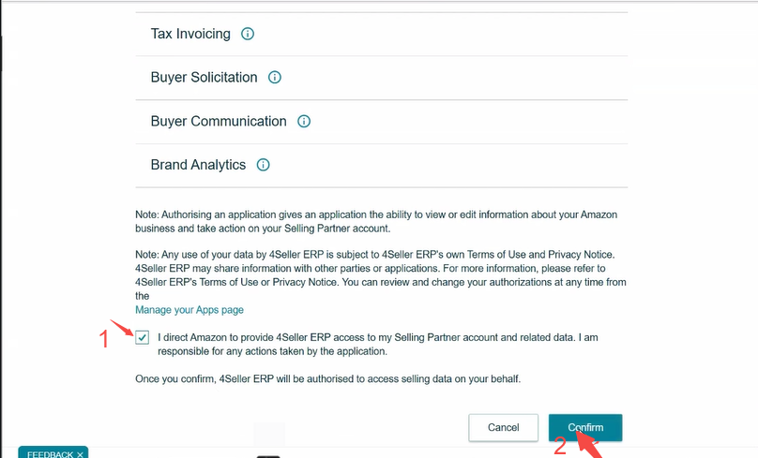Viewport: 758px width, 458px height.
Task: Expand the Brand Analytics permission row
Action: pos(198,165)
